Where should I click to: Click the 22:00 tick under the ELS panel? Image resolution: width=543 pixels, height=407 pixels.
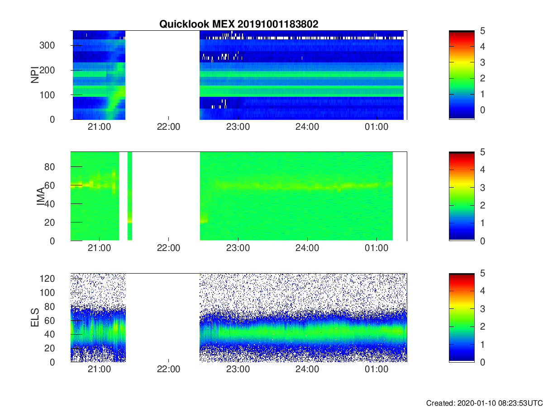tap(169, 369)
